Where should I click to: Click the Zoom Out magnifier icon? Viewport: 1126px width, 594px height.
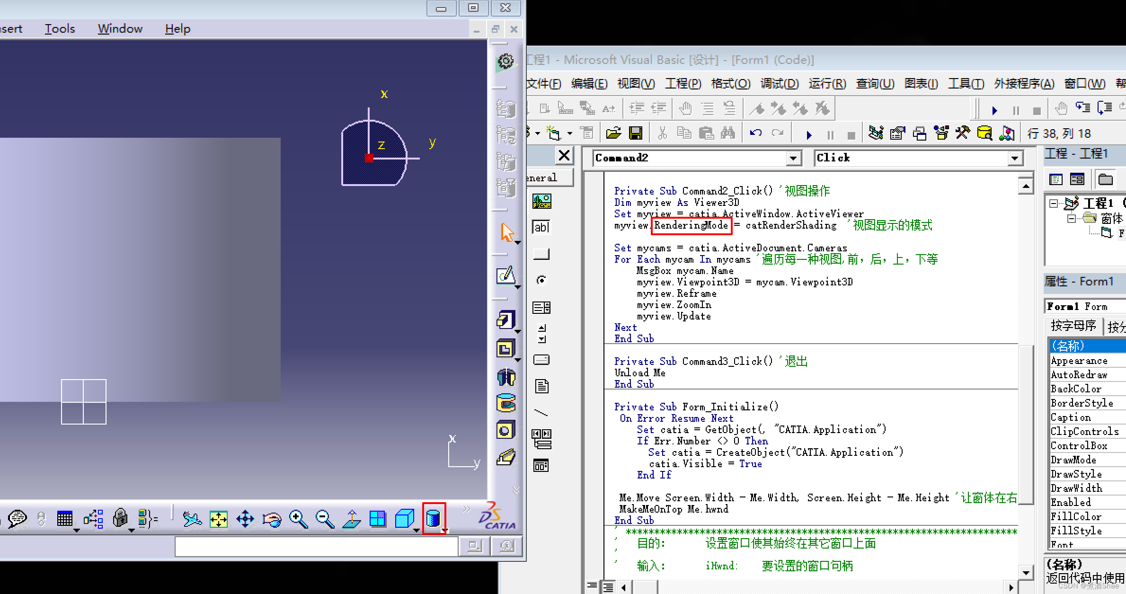325,519
